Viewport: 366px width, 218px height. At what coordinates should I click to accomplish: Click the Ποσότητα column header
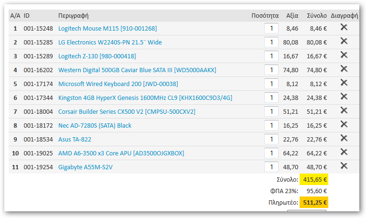coord(265,16)
